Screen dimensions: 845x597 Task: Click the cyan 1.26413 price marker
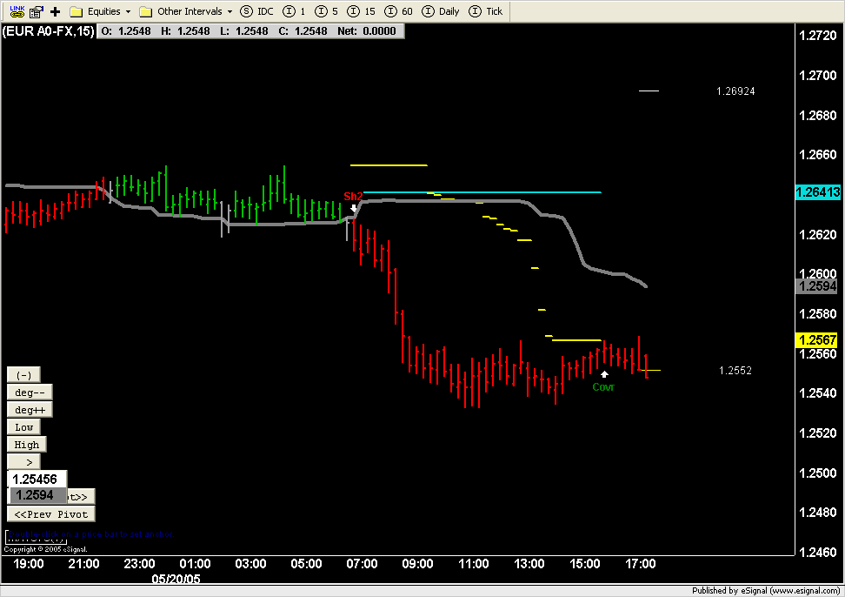click(817, 192)
